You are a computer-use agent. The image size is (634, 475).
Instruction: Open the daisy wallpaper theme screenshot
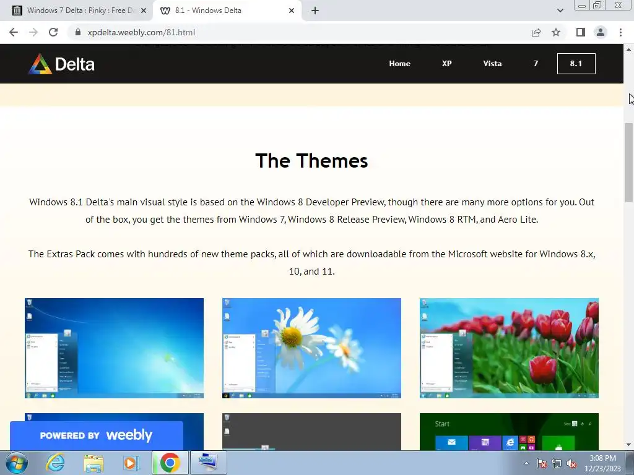[x=311, y=348]
